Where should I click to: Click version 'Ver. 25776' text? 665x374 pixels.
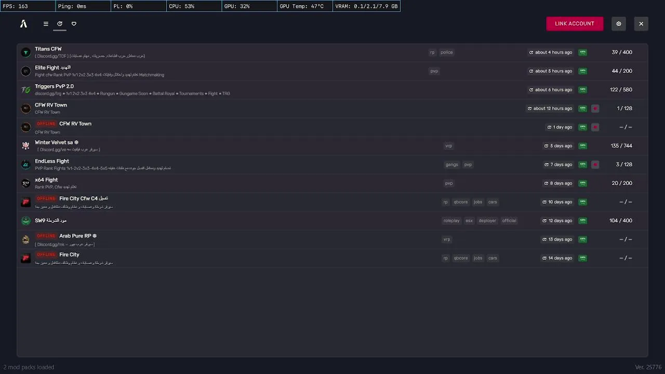[x=648, y=367]
